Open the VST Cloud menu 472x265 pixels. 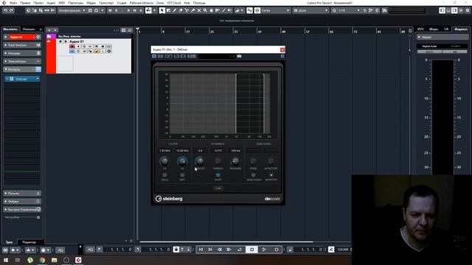[174, 3]
